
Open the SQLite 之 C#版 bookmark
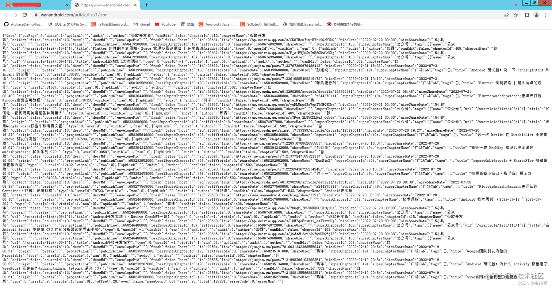68,24
